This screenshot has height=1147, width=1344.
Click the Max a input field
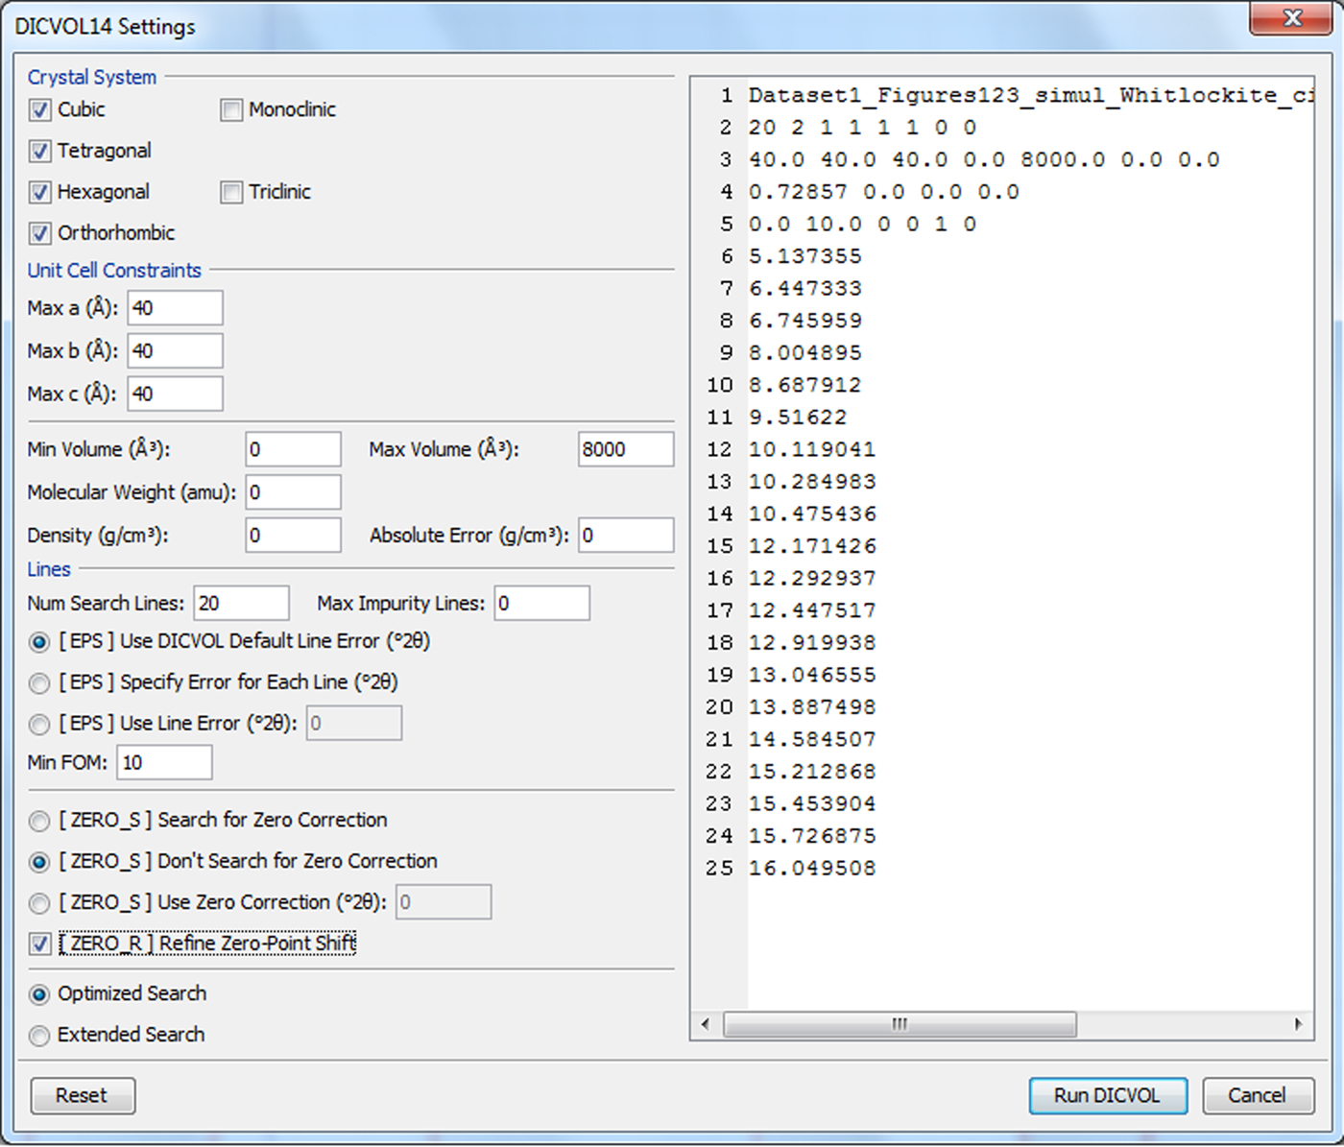(x=175, y=309)
